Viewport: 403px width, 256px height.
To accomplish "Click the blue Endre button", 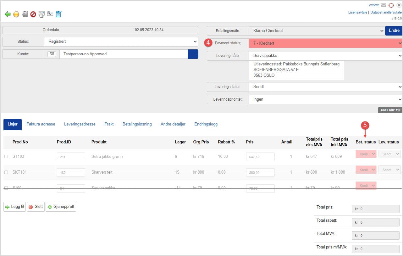I will point(394,31).
